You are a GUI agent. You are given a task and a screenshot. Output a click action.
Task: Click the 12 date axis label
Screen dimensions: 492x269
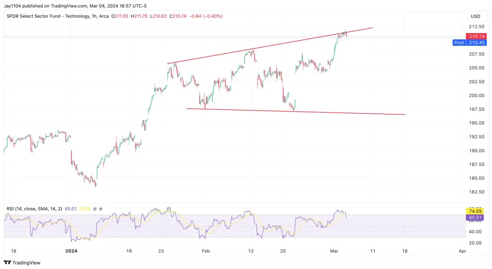click(251, 251)
